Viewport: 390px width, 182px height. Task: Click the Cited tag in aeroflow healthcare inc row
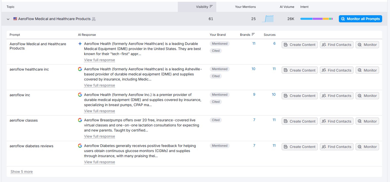click(x=216, y=76)
